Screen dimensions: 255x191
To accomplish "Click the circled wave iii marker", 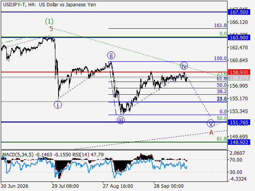I will click(x=121, y=120).
